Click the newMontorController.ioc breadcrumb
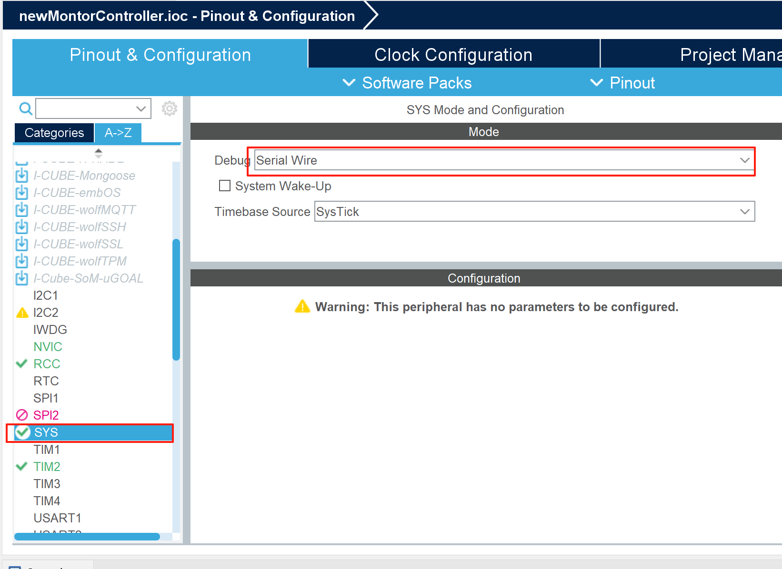The image size is (782, 569). pos(187,16)
